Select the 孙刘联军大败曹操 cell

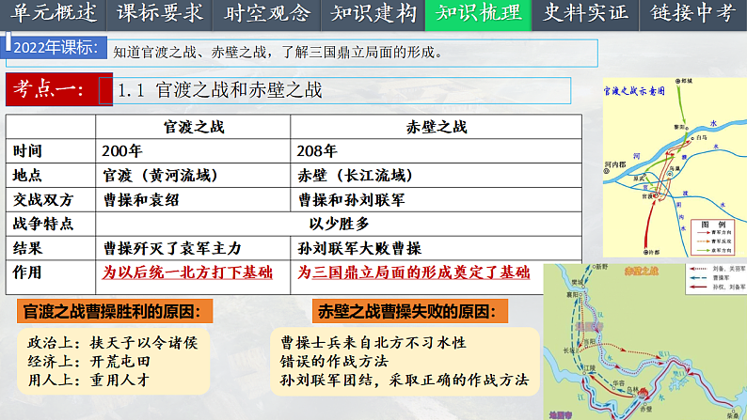[437, 248]
